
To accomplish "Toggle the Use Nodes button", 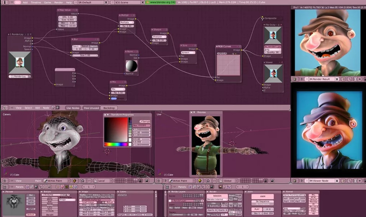I will [73, 107].
